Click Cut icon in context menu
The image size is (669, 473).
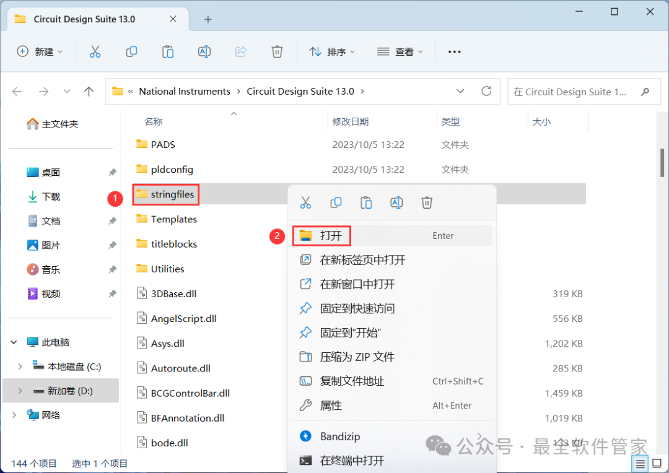(305, 202)
